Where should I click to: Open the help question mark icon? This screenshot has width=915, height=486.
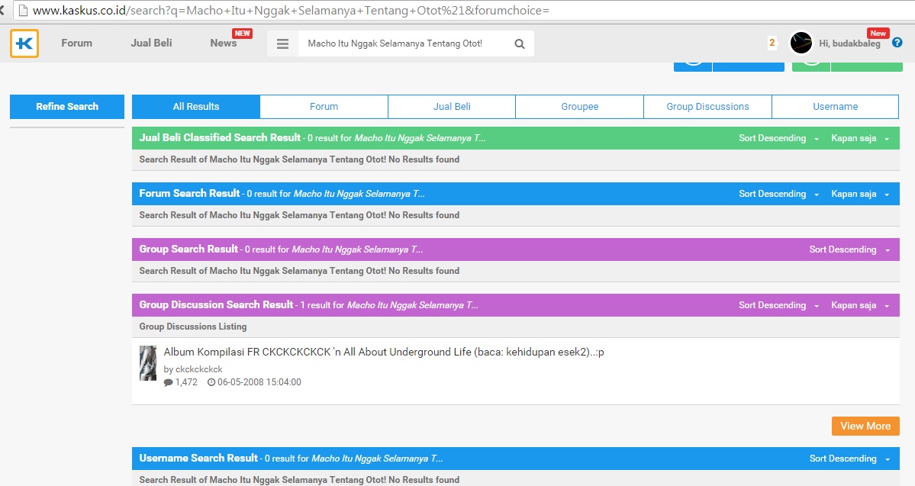[x=897, y=43]
